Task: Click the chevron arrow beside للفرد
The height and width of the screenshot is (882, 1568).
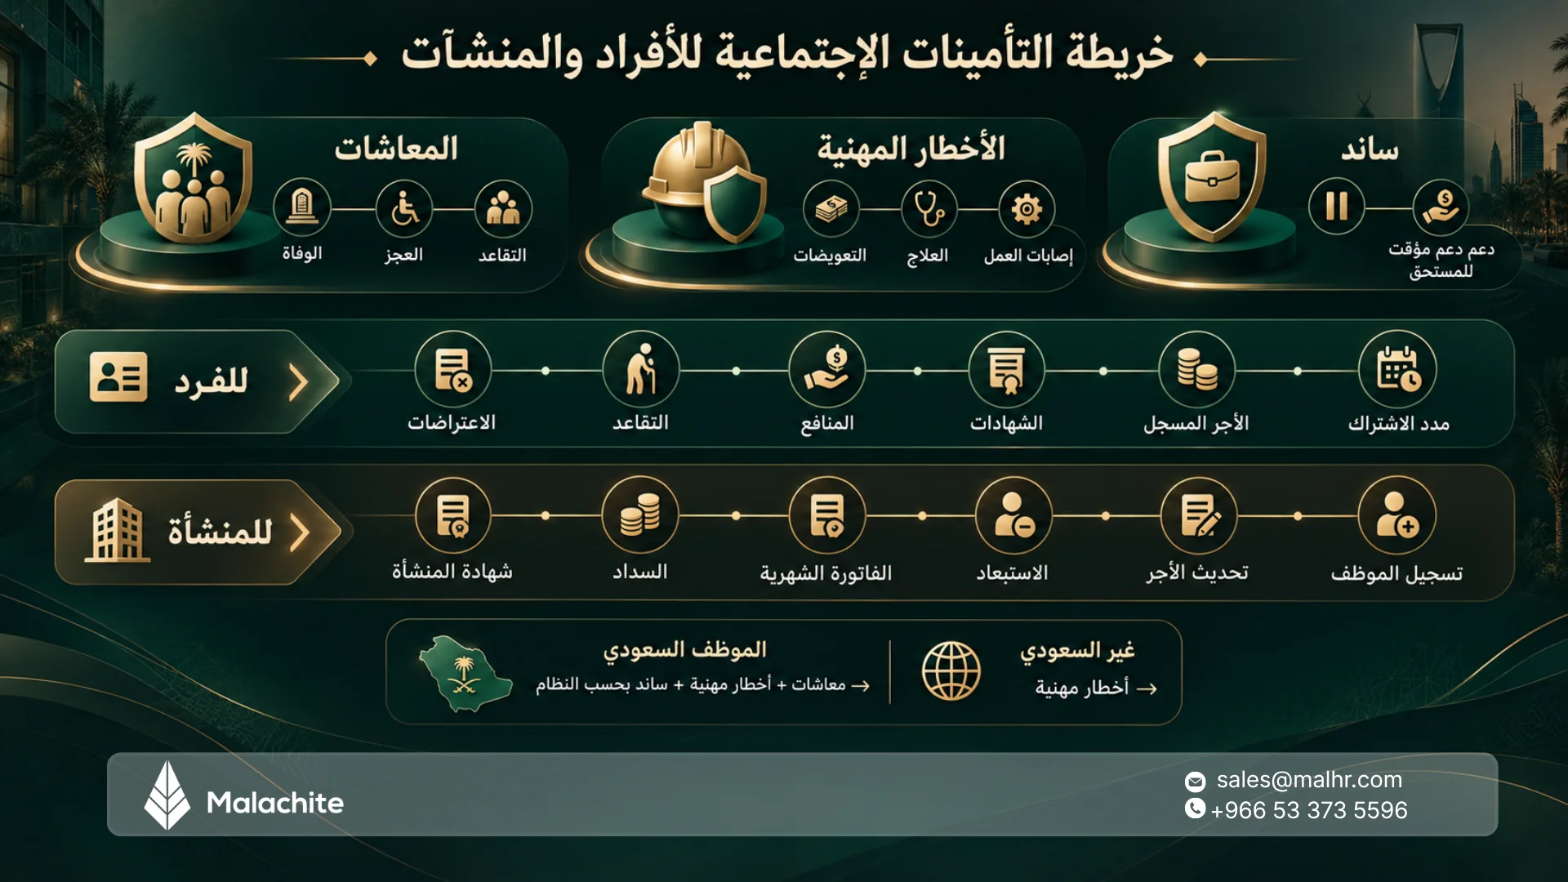Action: [x=299, y=381]
